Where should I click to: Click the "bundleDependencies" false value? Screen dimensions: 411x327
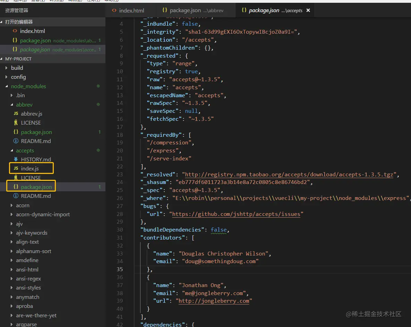219,230
